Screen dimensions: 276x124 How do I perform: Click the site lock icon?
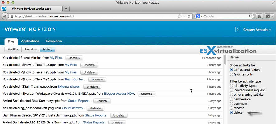coord(12,17)
